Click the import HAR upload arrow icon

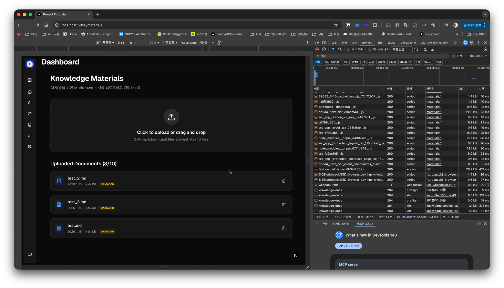[x=425, y=49]
